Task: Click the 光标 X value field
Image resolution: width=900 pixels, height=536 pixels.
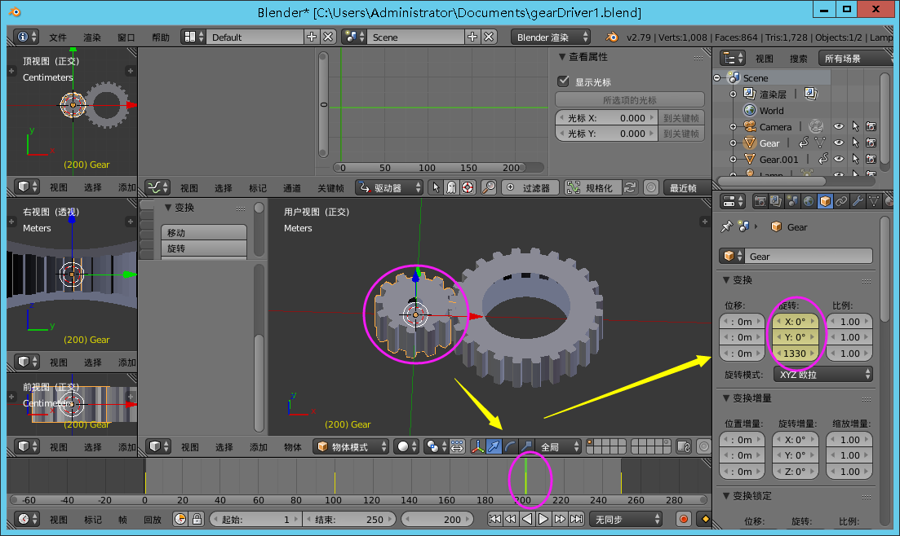Action: pos(606,117)
